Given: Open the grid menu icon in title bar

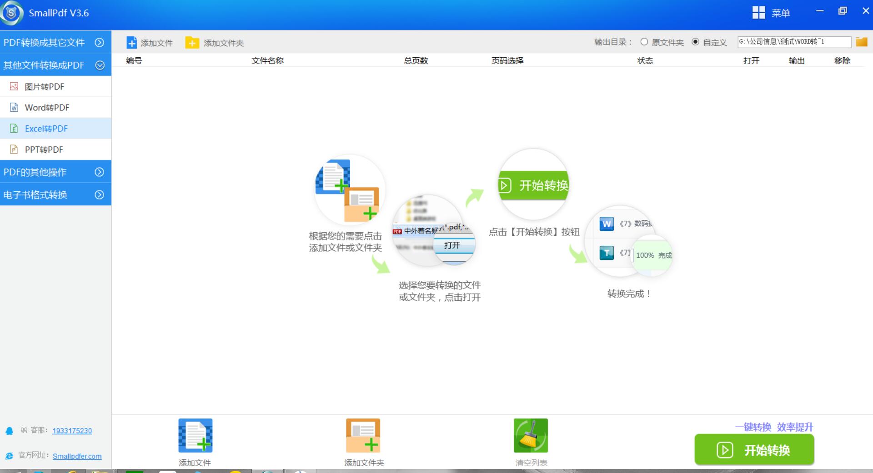Looking at the screenshot, I should [x=758, y=13].
